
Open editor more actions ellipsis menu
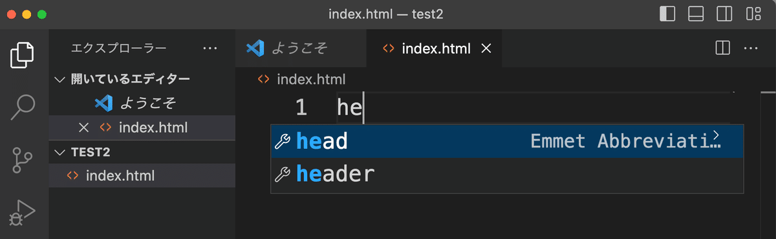point(750,48)
